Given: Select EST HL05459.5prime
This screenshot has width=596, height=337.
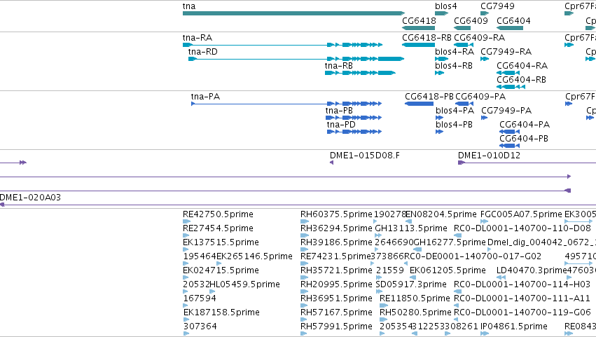Looking at the screenshot, I should click(x=245, y=284).
